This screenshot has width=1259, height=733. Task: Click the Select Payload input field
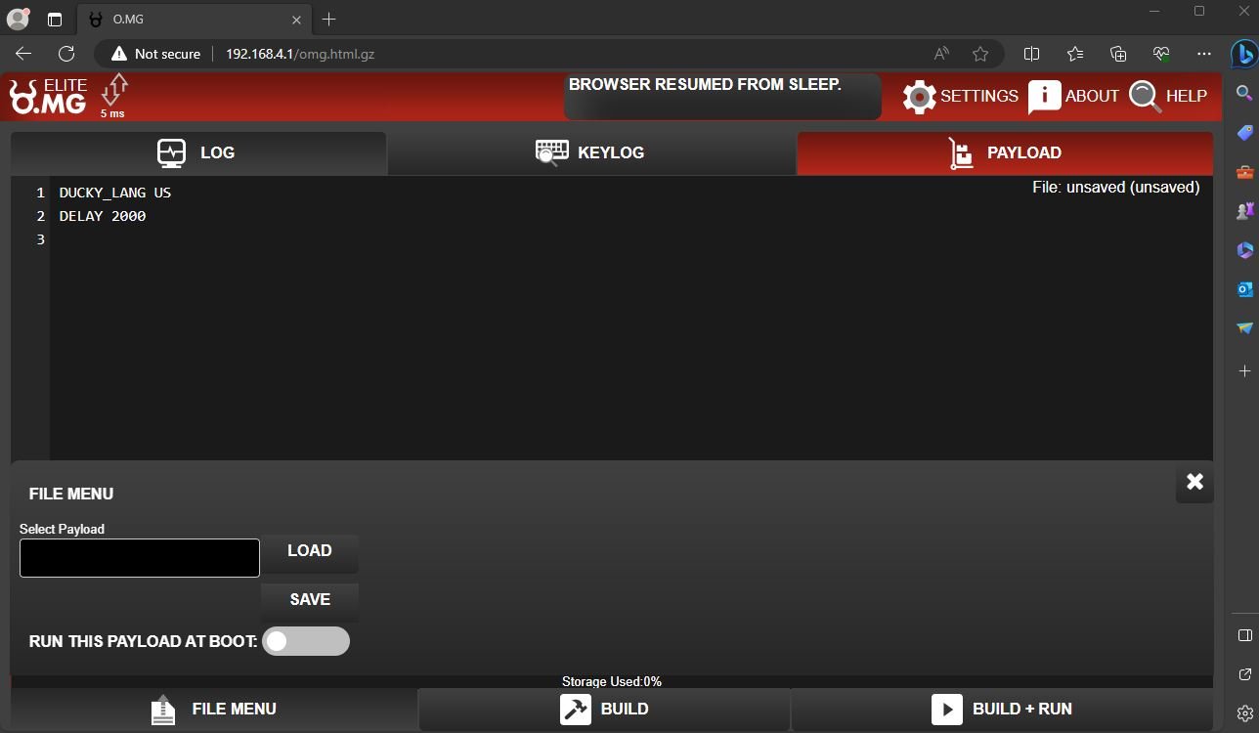pyautogui.click(x=140, y=558)
